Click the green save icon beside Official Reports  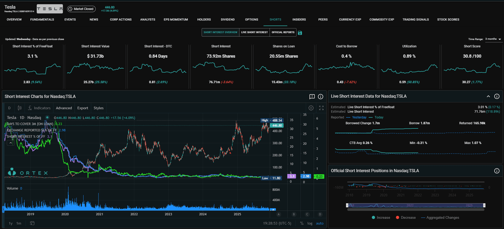(x=300, y=33)
